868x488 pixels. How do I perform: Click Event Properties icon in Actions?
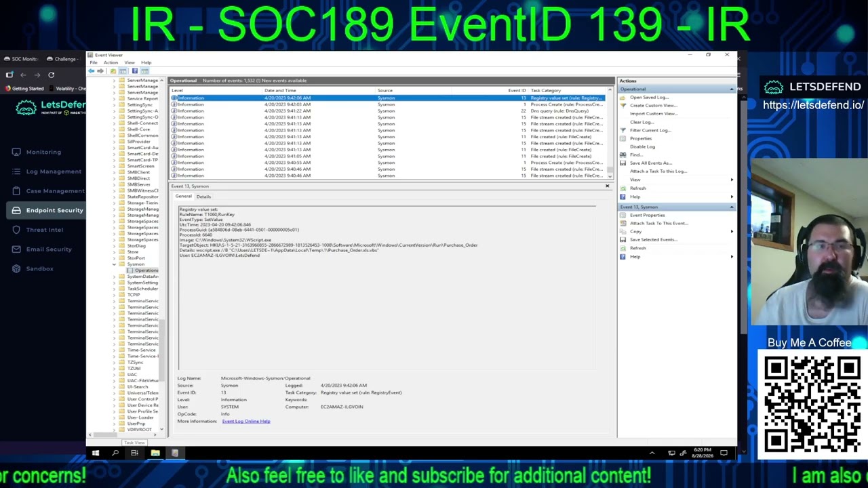[623, 215]
